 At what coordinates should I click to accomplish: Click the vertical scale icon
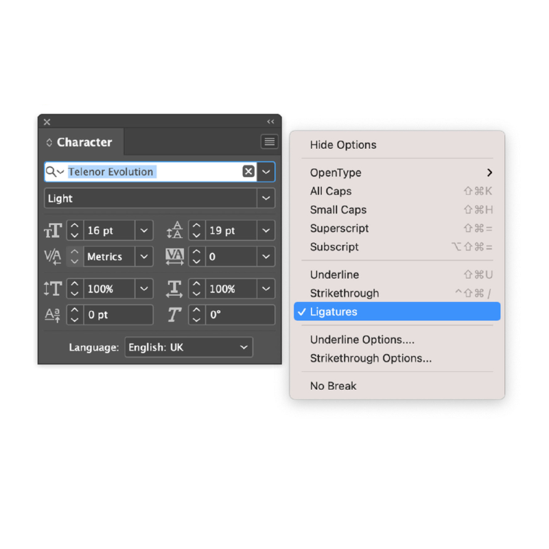pyautogui.click(x=53, y=289)
